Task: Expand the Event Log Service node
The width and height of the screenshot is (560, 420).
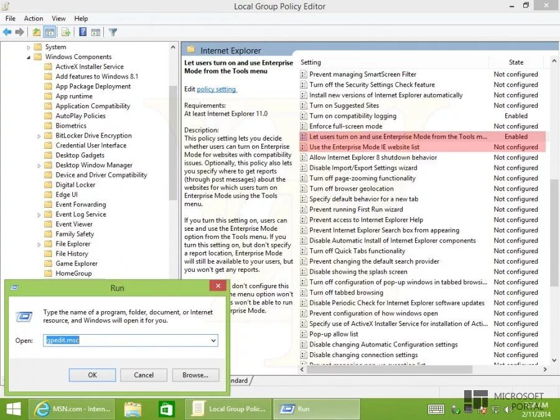Action: [39, 215]
